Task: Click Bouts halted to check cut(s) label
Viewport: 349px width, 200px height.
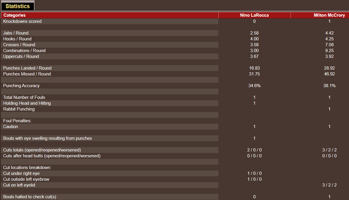Action: 30,197
